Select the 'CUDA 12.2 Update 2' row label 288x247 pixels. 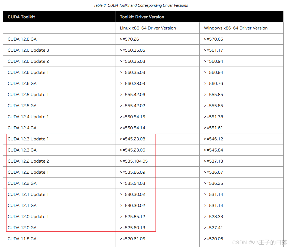pyautogui.click(x=28, y=161)
